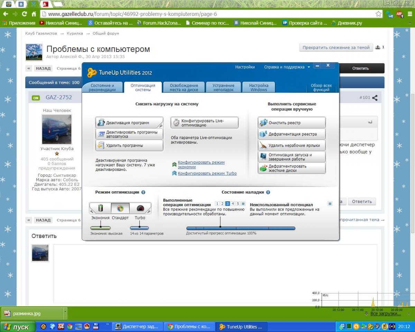Open the Windows пуск start button
Image resolution: width=415 pixels, height=332 pixels.
[18, 327]
